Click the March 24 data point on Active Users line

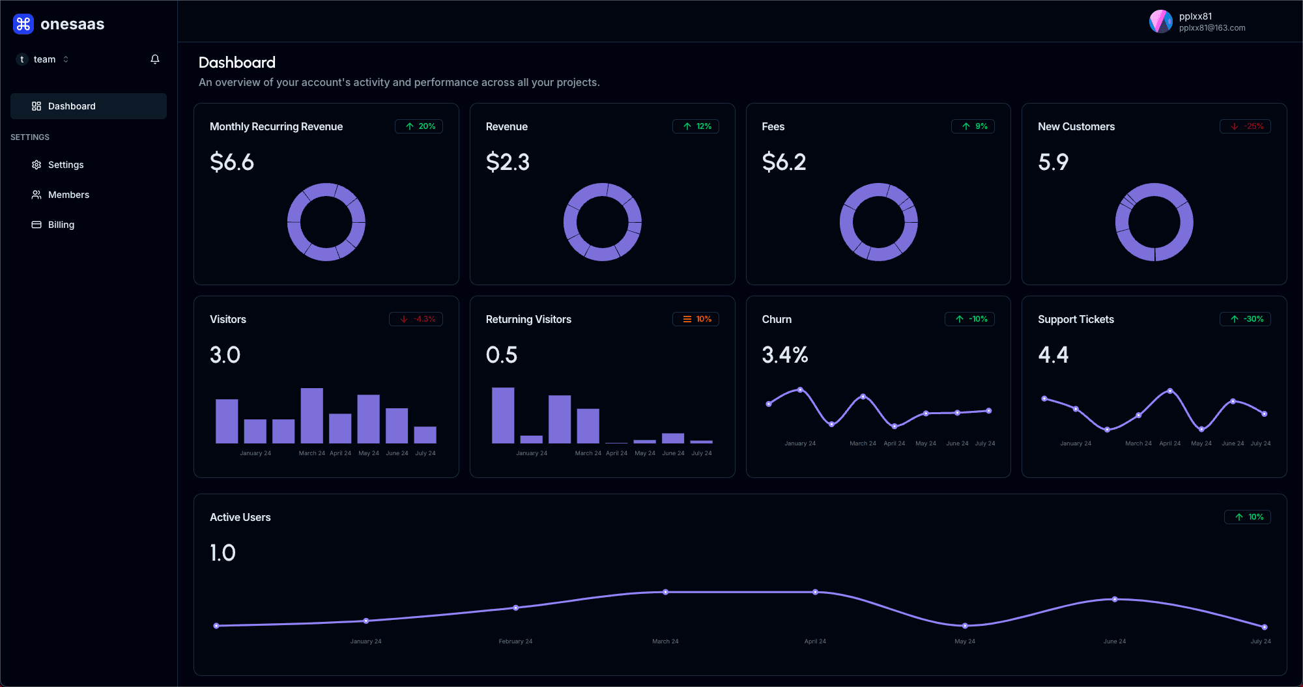pyautogui.click(x=665, y=592)
